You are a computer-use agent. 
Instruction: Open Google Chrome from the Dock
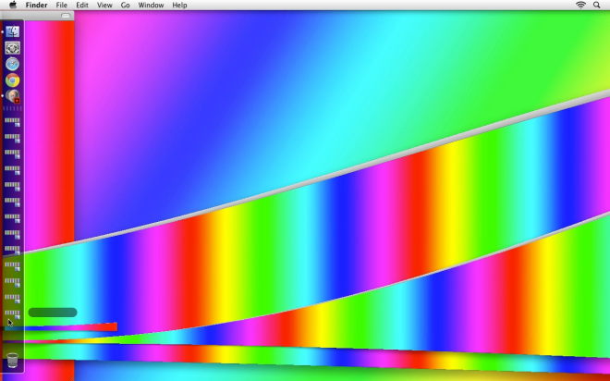(x=12, y=80)
